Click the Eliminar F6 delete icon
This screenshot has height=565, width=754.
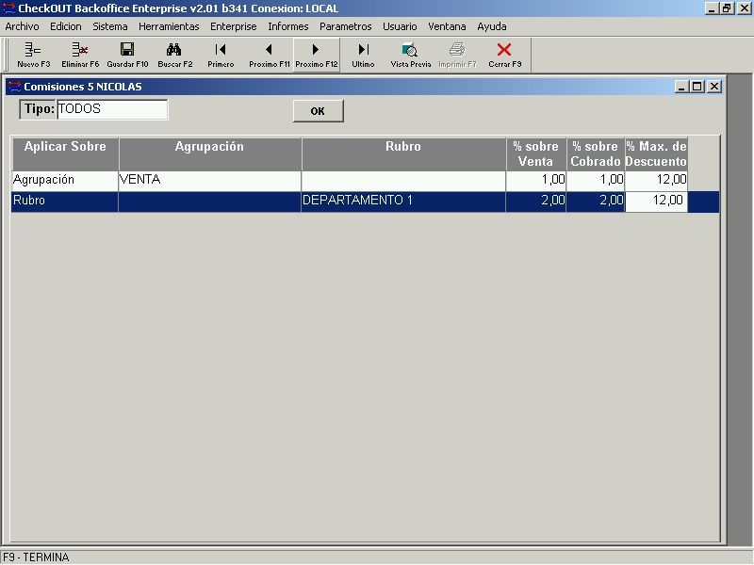[x=80, y=55]
